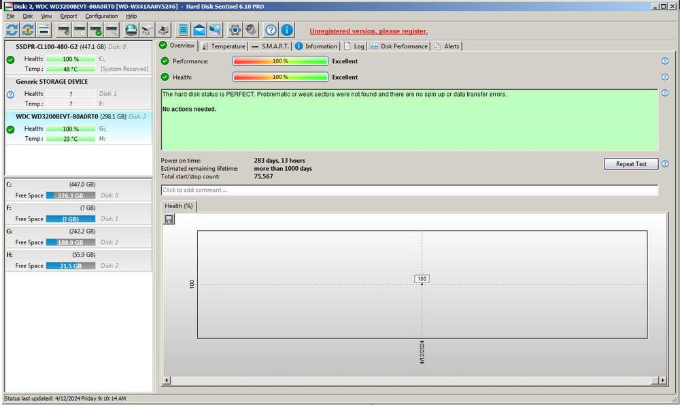Click the SSDPR disk temperature 48 °C bar
Image resolution: width=680 pixels, height=405 pixels.
point(71,69)
